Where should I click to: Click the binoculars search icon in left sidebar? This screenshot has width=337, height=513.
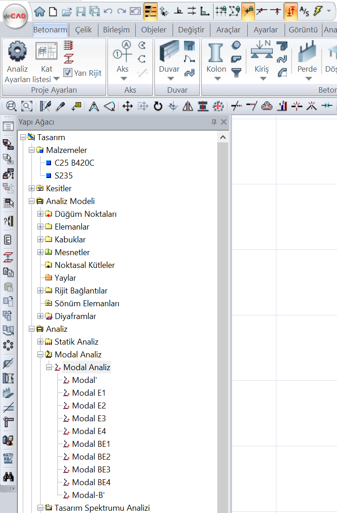(x=8, y=476)
